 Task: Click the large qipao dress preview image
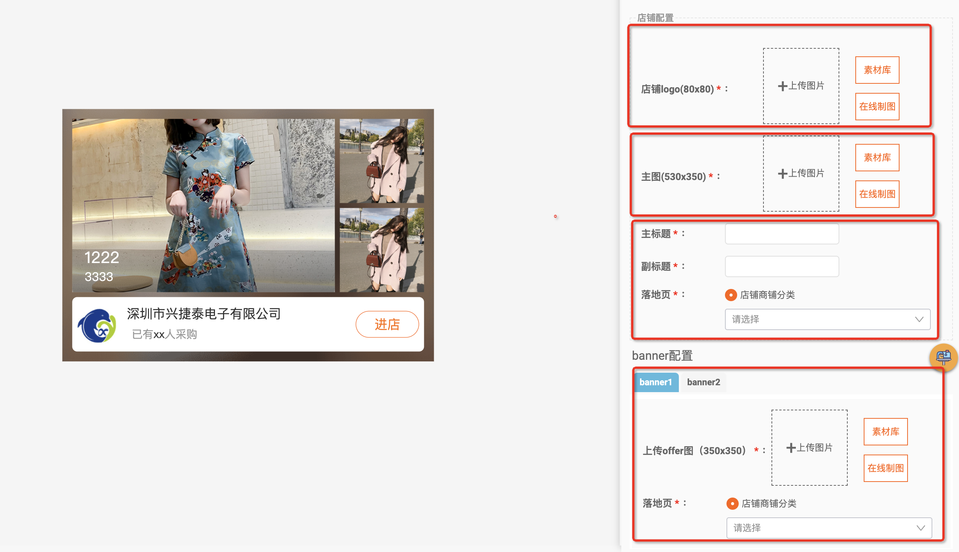[203, 205]
